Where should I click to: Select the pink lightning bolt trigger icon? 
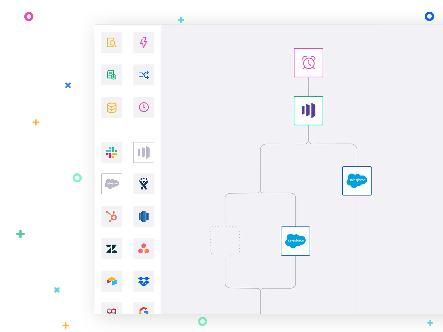point(144,42)
